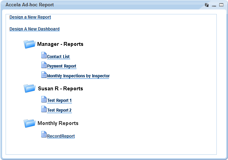
Task: Toggle the Monthly Reports folder label
Action: click(58, 123)
